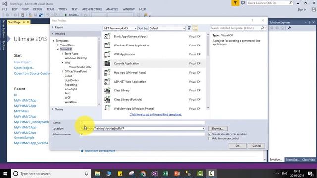The image size is (317, 178).
Task: Open the feedback speech bubble icon
Action: click(243, 3)
